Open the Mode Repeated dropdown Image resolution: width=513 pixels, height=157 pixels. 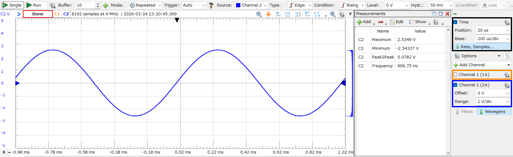pos(146,5)
